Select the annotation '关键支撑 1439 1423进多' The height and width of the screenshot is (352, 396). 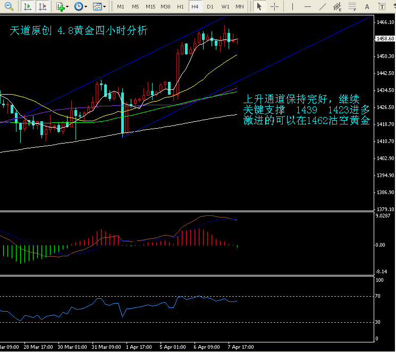[x=306, y=110]
